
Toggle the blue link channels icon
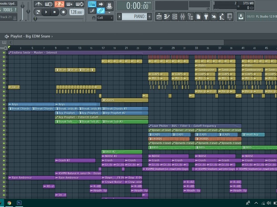pyautogui.click(x=101, y=11)
